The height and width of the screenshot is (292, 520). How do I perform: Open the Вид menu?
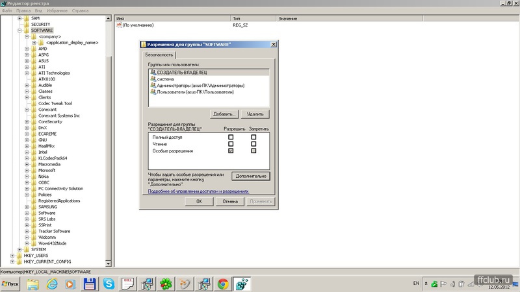click(38, 10)
